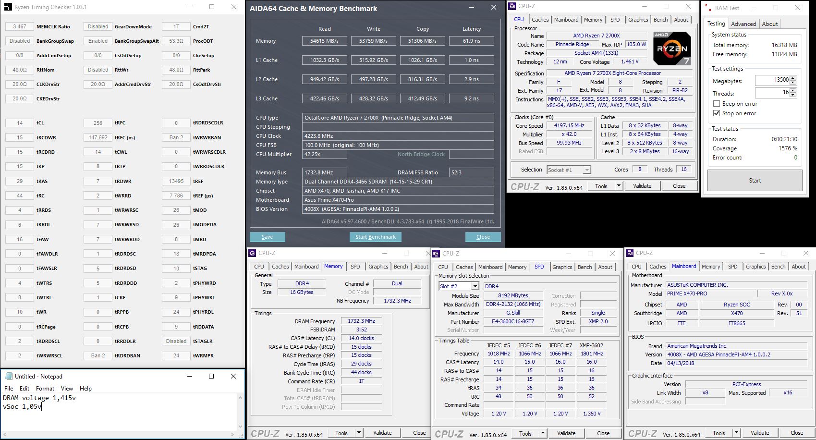Open the Socket #1 selection dropdown
This screenshot has width=816, height=440.
pyautogui.click(x=586, y=170)
